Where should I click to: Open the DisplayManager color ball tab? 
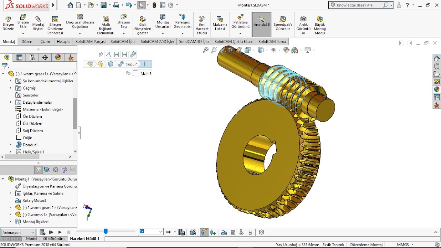(58, 58)
